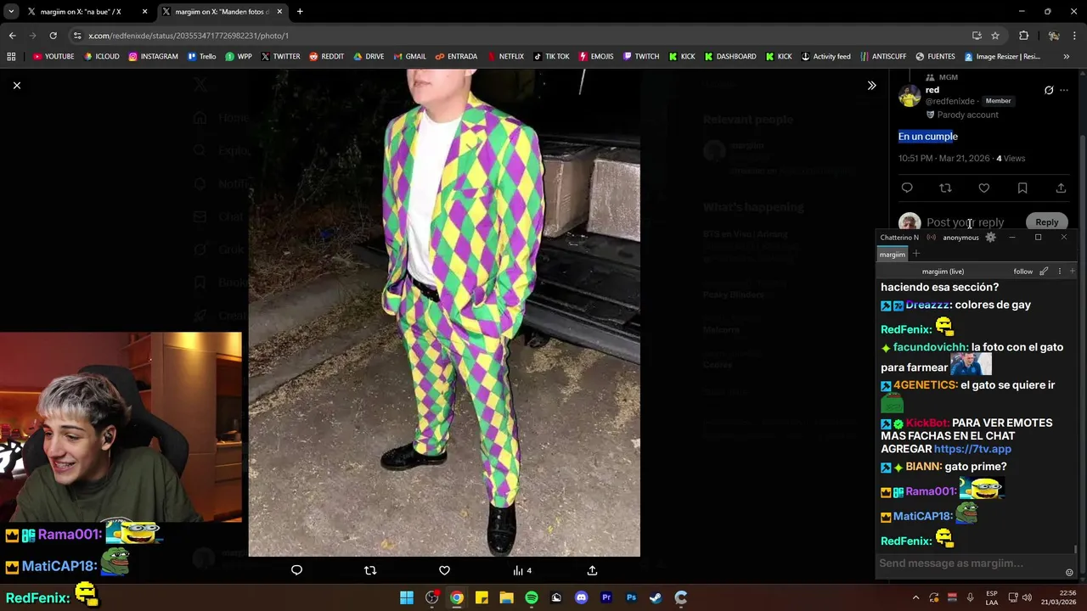Reply icon under the photo
Viewport: 1087px width, 611px height.
[x=296, y=570]
